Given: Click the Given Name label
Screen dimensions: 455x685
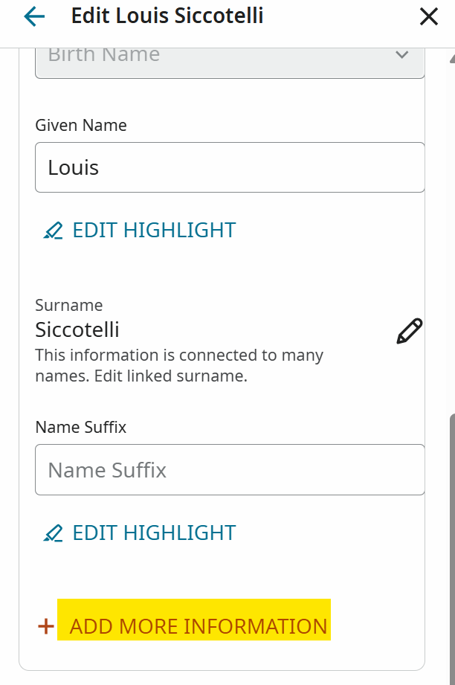Looking at the screenshot, I should coord(81,125).
